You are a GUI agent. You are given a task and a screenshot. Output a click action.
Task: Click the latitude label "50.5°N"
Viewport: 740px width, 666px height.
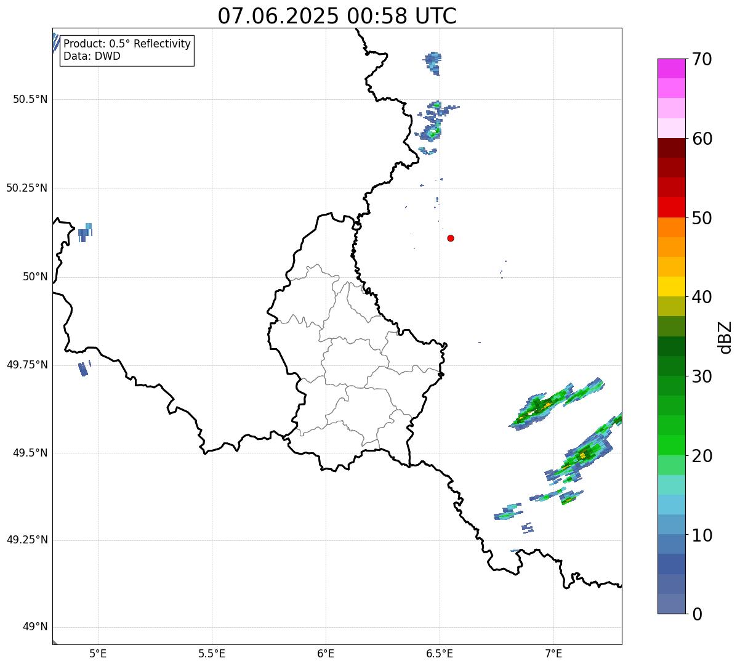coord(30,99)
